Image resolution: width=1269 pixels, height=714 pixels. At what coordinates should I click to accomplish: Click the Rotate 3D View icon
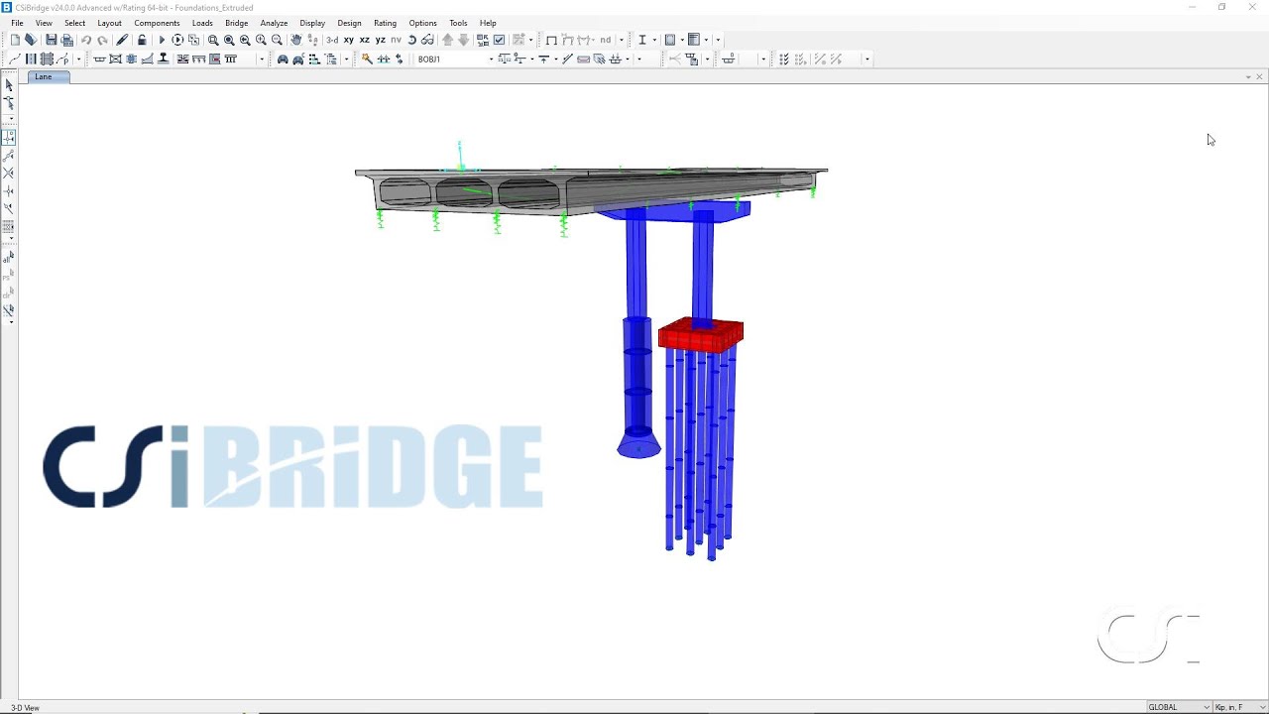(412, 40)
